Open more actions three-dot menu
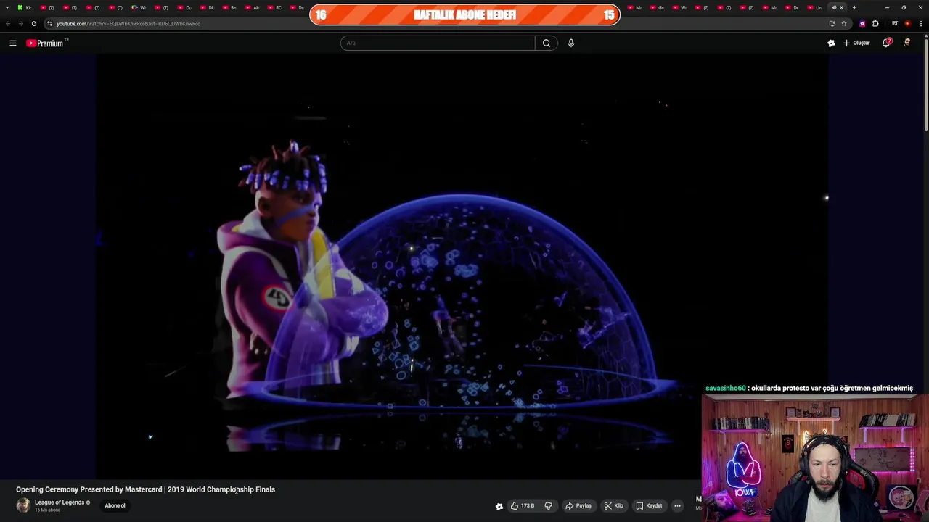This screenshot has width=929, height=522. coord(677,506)
